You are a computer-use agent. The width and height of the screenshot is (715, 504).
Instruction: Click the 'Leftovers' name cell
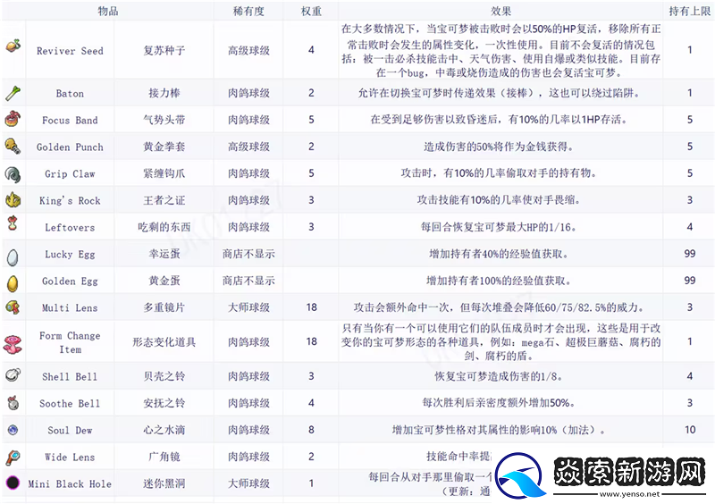click(70, 227)
